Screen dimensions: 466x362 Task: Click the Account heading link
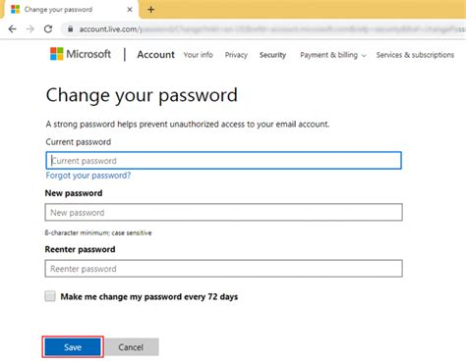coord(155,54)
